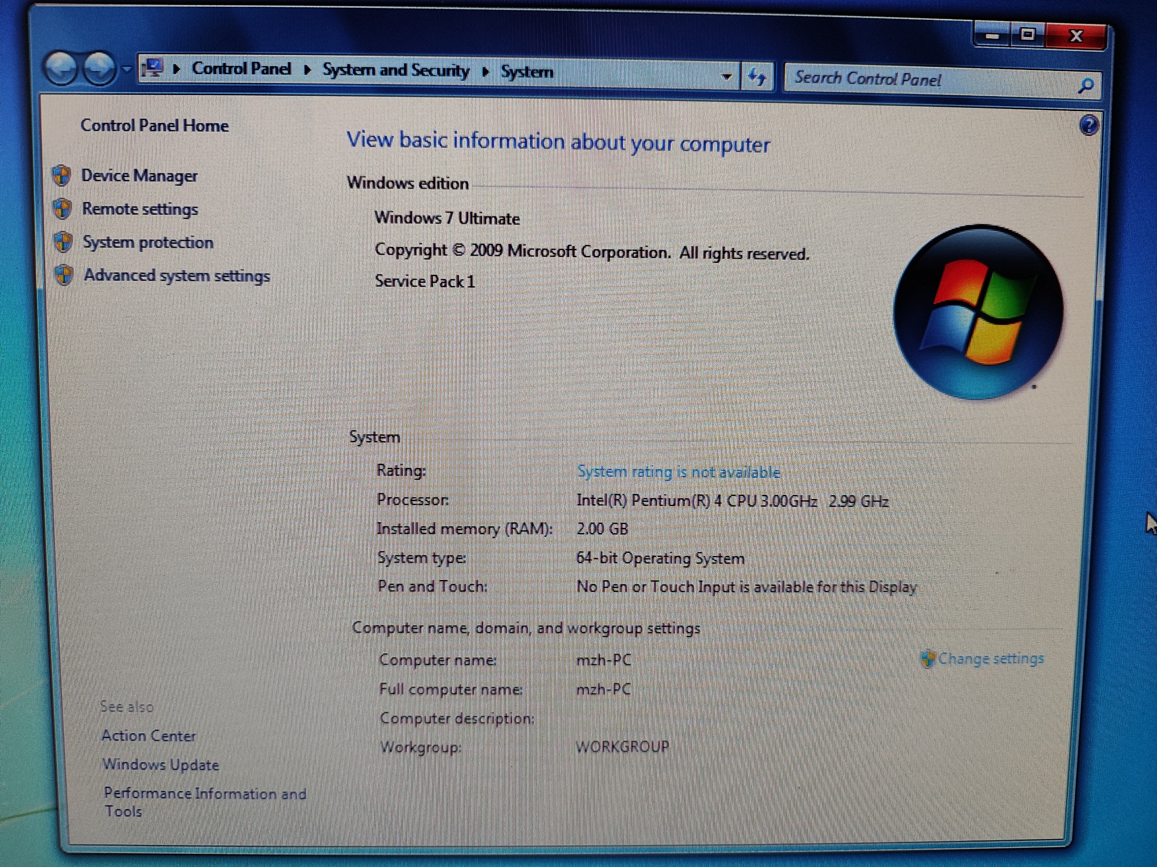This screenshot has height=867, width=1157.
Task: Open Remote settings link
Action: (x=140, y=209)
